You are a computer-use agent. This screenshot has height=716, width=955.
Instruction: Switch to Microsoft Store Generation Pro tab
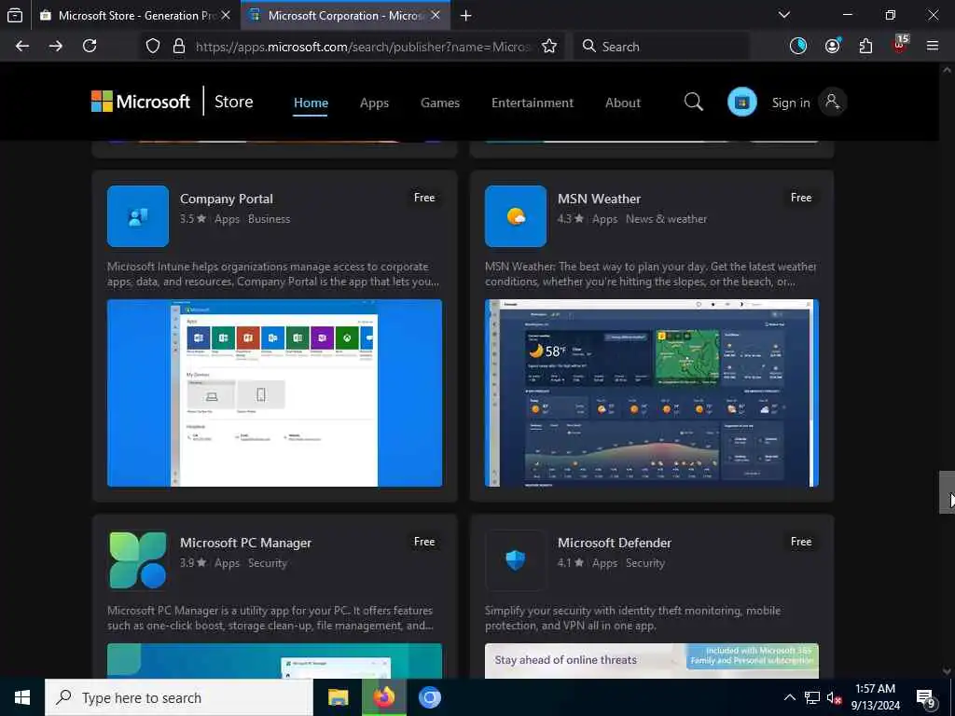pos(135,15)
